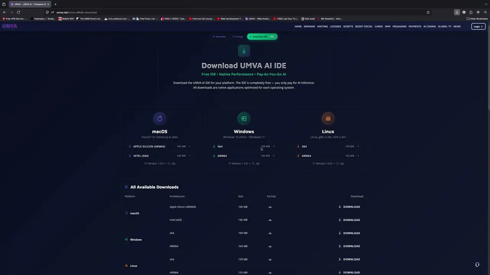Image resolution: width=490 pixels, height=275 pixels.
Task: Open the NEWS menu item
Action: click(457, 26)
